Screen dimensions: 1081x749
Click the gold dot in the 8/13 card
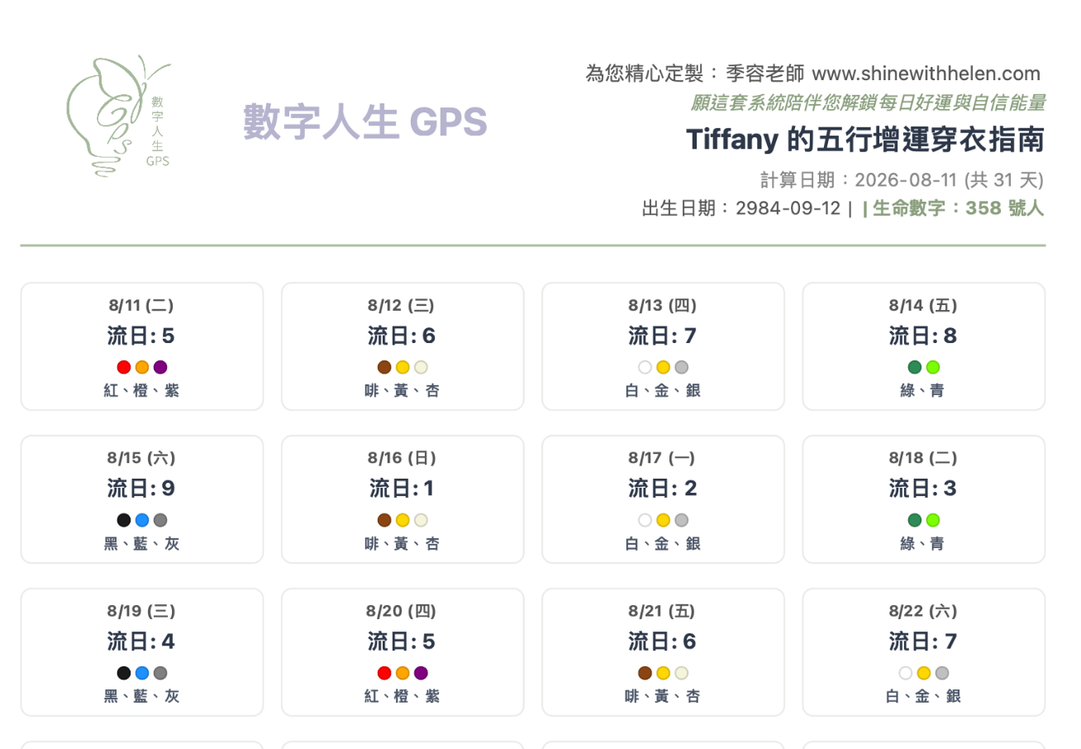[663, 367]
